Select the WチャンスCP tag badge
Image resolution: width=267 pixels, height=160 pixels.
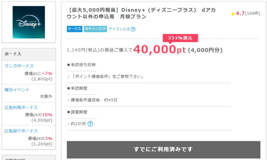pyautogui.click(x=95, y=29)
